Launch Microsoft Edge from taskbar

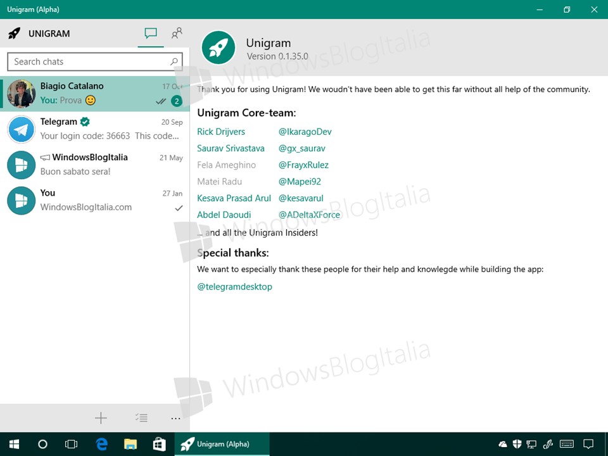(101, 444)
